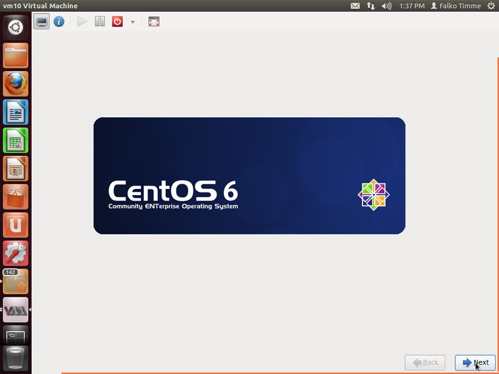499x374 pixels.
Task: Click Next in CentOS installer
Action: pos(475,363)
